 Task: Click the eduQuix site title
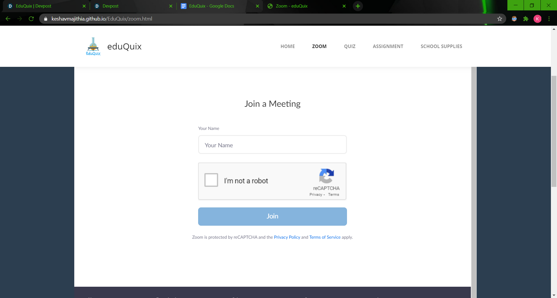124,46
